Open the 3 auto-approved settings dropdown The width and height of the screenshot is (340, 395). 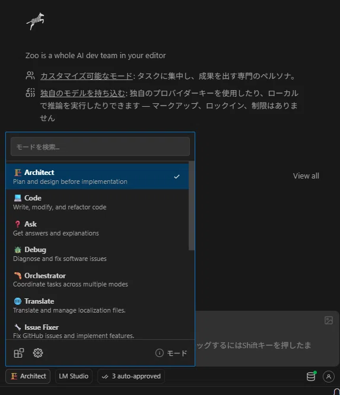pyautogui.click(x=131, y=376)
